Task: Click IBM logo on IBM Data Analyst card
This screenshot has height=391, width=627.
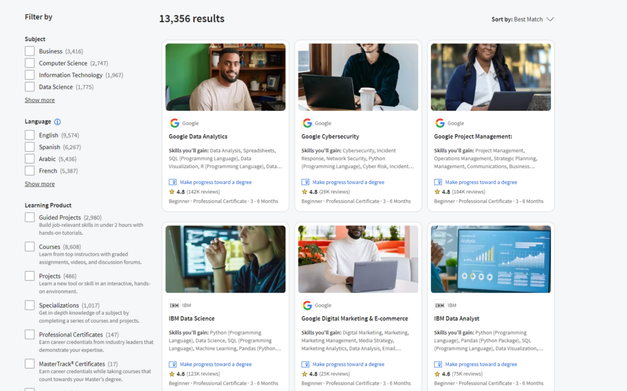Action: pos(440,305)
